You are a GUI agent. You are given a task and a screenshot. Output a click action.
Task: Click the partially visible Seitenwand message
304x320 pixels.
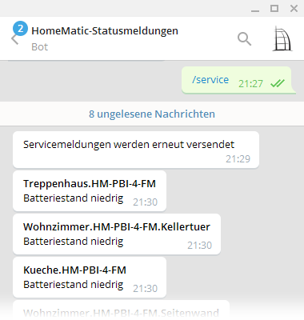122,310
